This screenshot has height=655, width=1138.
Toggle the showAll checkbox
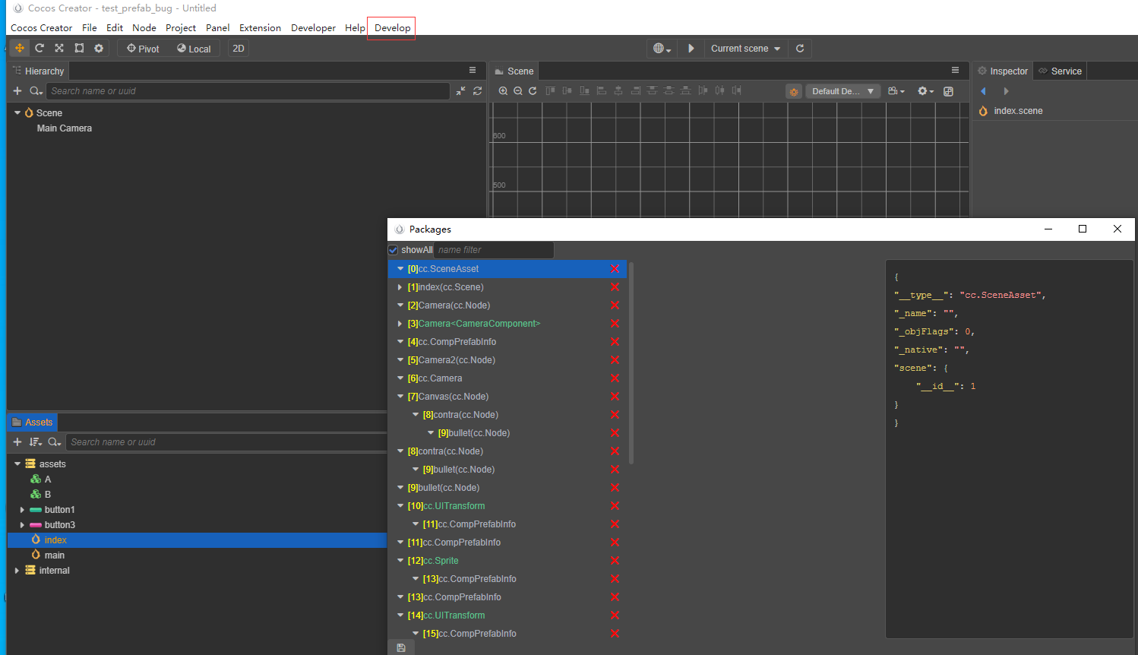tap(394, 250)
